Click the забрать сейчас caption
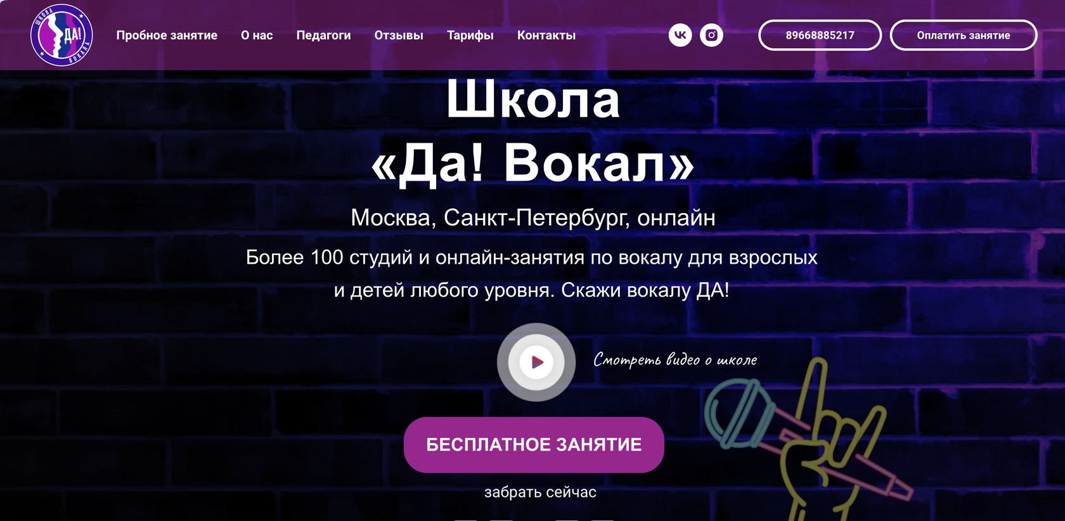This screenshot has height=521, width=1065. tap(540, 492)
